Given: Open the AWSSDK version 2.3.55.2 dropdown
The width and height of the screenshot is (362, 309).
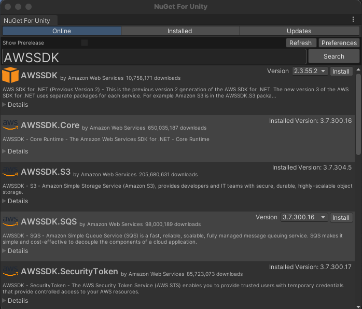Looking at the screenshot, I should pyautogui.click(x=310, y=71).
